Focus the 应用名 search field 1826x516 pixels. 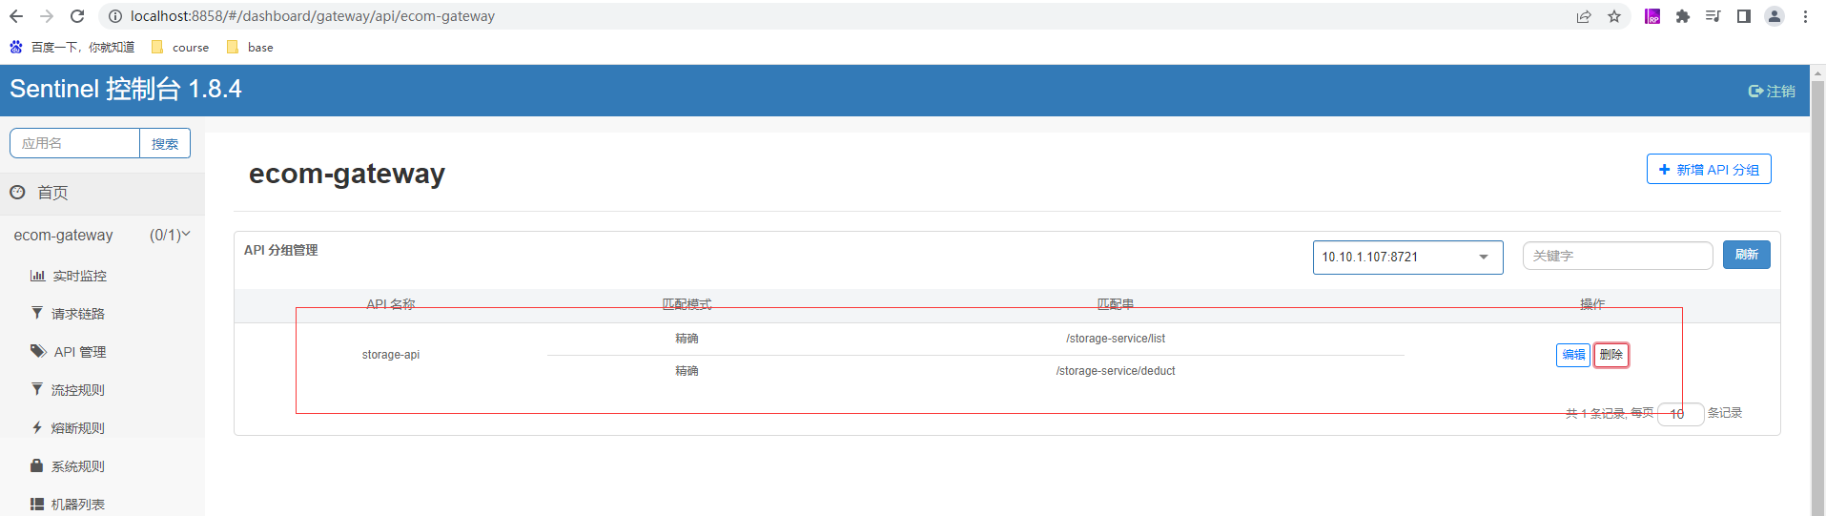[x=74, y=143]
